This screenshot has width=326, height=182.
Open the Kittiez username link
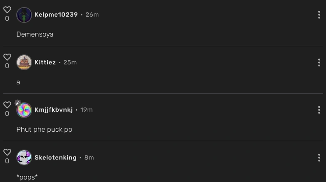click(x=45, y=62)
